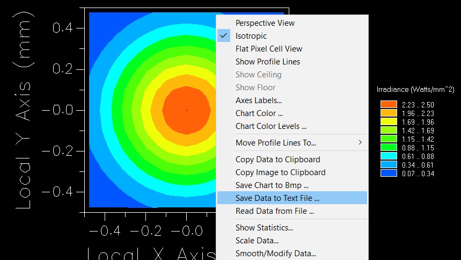Open Show Statistics dialog
Image resolution: width=461 pixels, height=260 pixels.
[292, 228]
